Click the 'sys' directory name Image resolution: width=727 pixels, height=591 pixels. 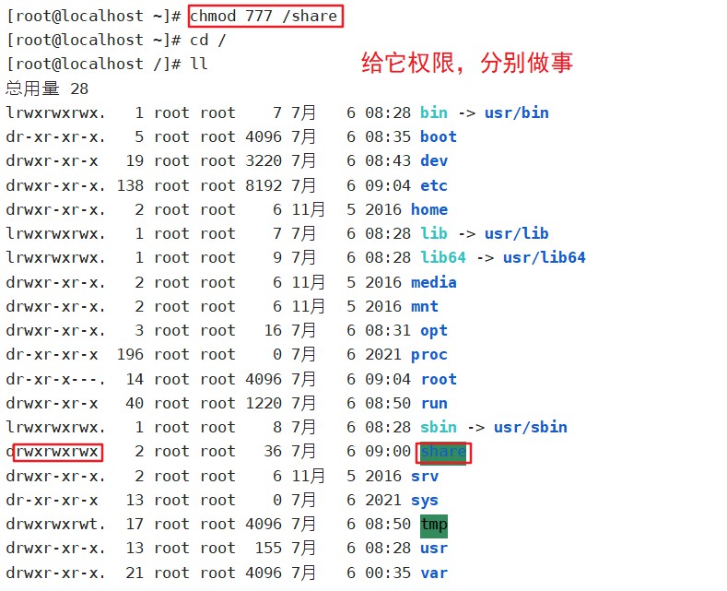pos(424,501)
